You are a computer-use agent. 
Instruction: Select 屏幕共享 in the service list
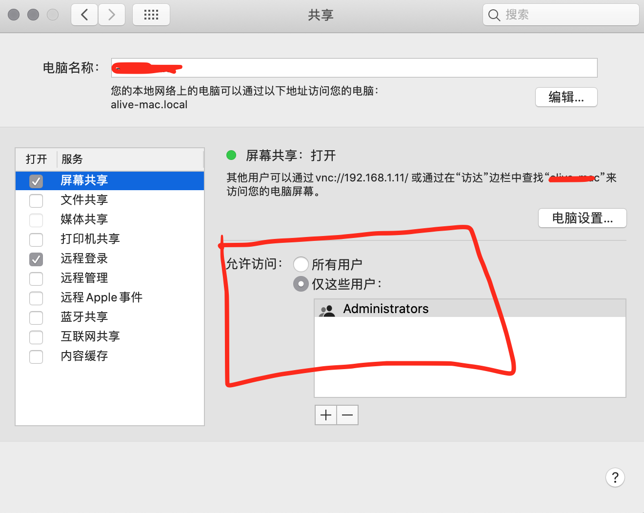[x=83, y=180]
